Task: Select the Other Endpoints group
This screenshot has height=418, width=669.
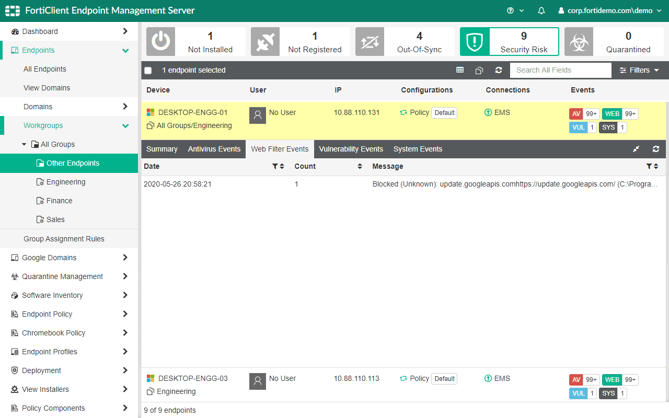Action: (x=69, y=163)
